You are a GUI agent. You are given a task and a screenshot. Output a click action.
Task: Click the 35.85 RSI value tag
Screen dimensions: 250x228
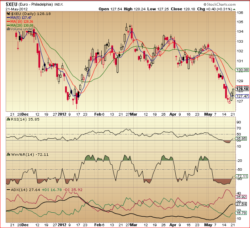pos(241,139)
